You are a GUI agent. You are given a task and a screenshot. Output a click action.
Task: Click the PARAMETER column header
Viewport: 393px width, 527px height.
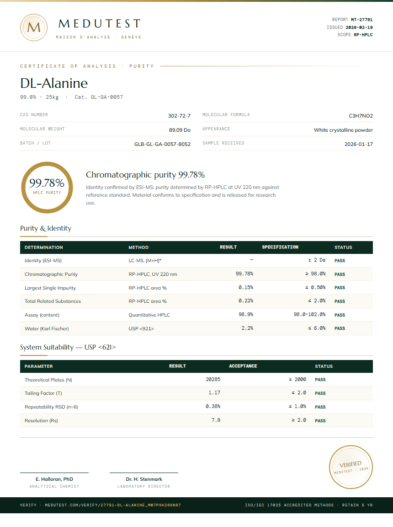click(x=38, y=366)
